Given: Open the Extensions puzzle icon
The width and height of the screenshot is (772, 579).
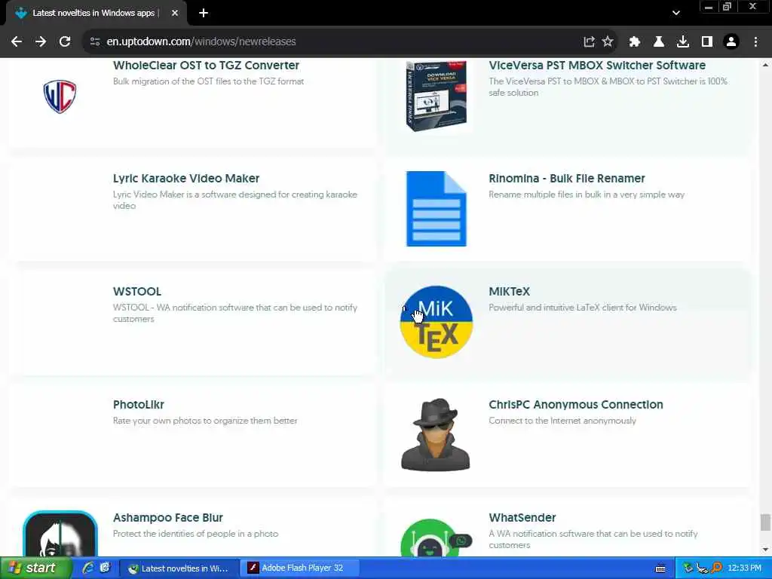Looking at the screenshot, I should tap(635, 42).
